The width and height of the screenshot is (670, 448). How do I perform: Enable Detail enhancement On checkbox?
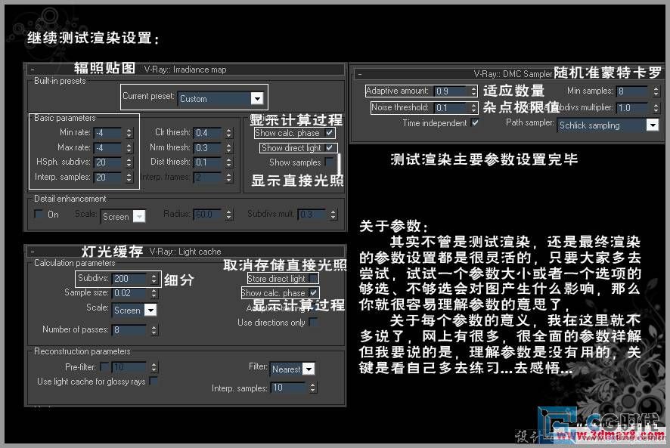(x=39, y=215)
